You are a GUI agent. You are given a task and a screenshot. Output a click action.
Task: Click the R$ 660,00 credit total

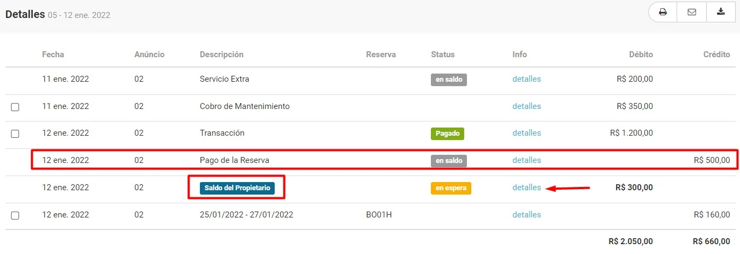pos(711,241)
